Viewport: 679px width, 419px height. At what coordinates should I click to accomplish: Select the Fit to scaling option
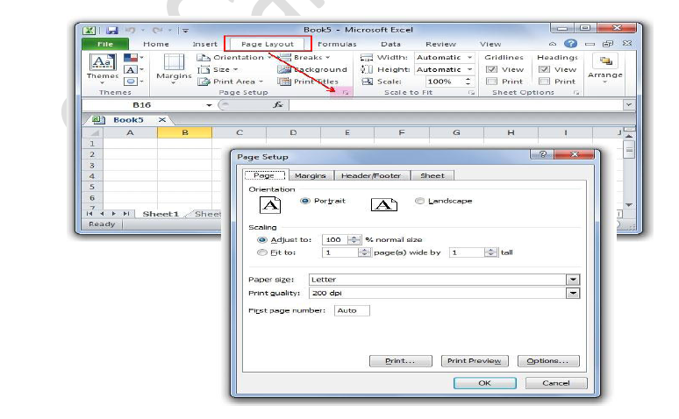point(262,252)
